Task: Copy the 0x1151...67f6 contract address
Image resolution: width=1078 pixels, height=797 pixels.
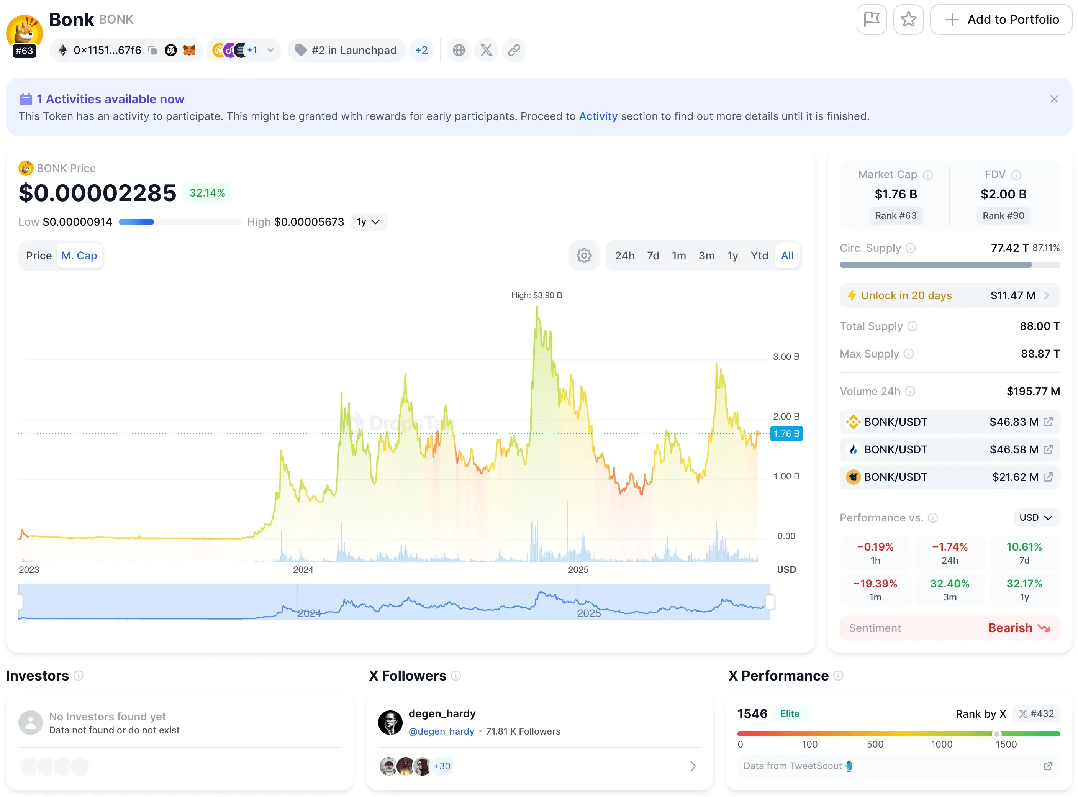Action: tap(152, 50)
